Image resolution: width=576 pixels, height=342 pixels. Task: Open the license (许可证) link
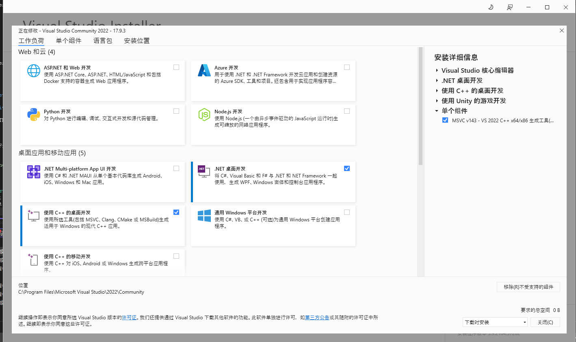pos(129,318)
